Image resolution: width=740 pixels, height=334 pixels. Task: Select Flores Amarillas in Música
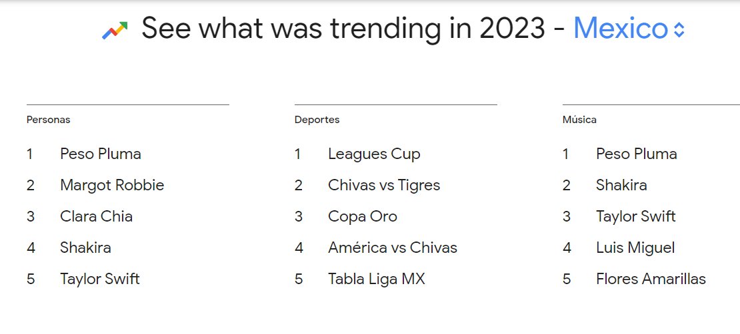point(651,279)
